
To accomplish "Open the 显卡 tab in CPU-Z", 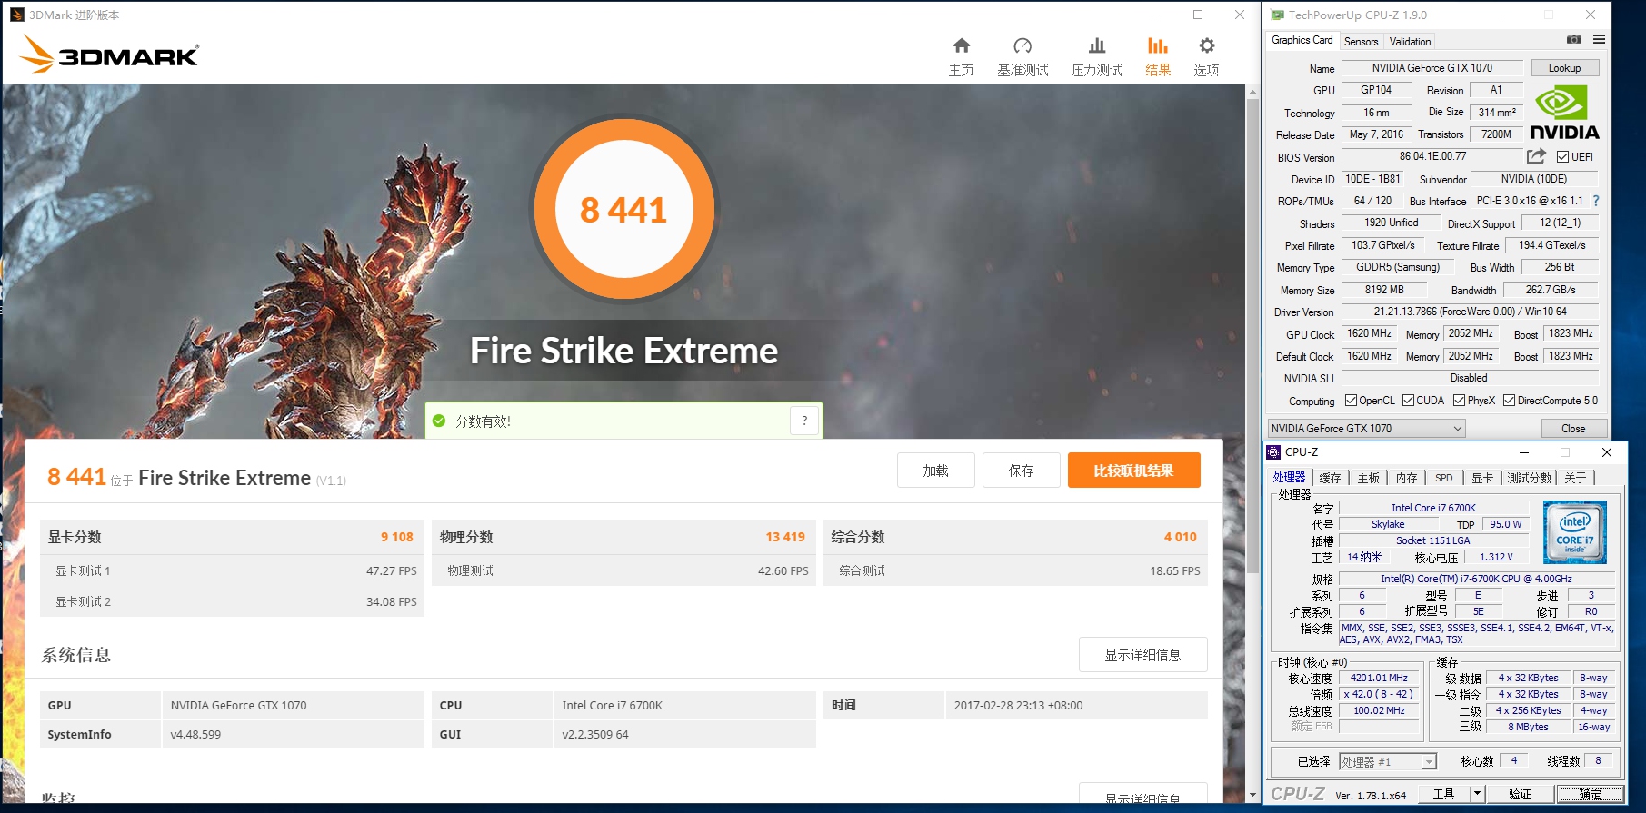I will [1482, 478].
